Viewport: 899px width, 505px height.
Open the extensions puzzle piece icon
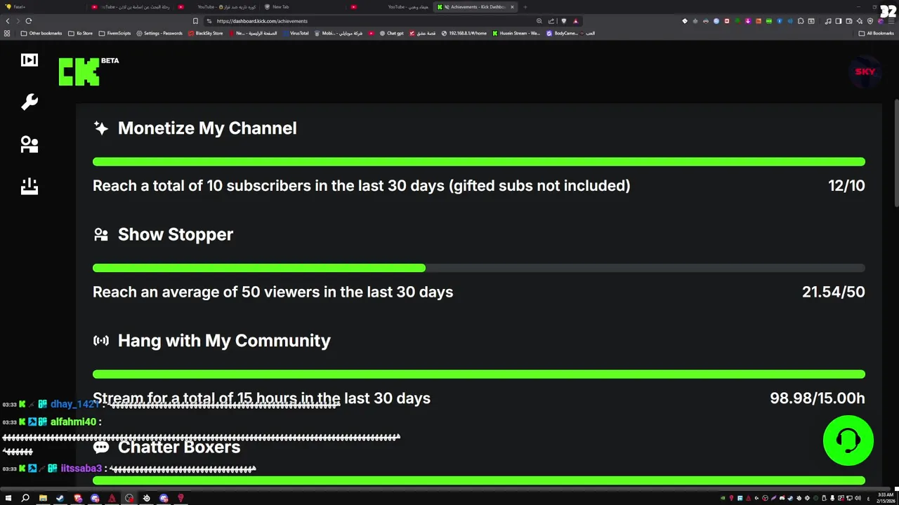click(x=801, y=21)
